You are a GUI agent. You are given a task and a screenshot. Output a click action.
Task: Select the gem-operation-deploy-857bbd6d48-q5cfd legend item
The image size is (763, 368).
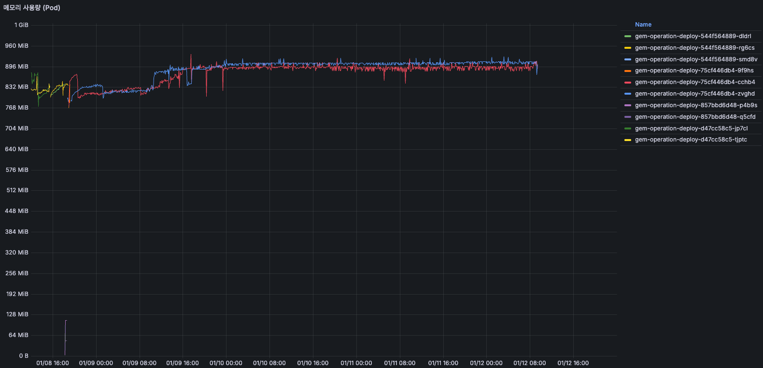pos(695,117)
